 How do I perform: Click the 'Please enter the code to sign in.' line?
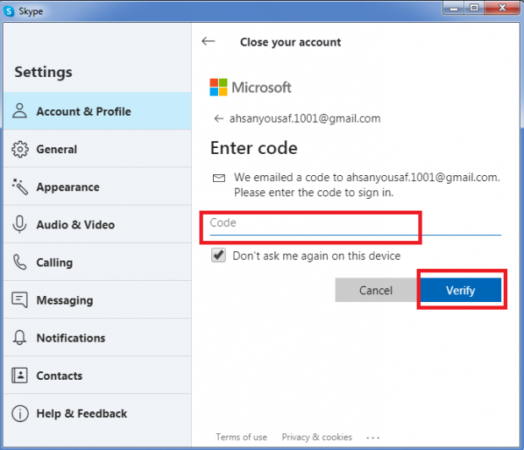coord(314,193)
